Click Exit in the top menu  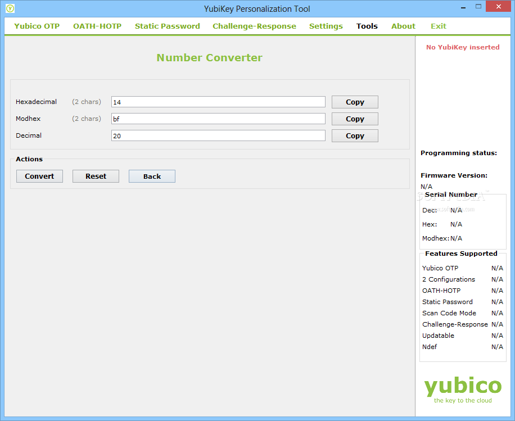(x=439, y=26)
